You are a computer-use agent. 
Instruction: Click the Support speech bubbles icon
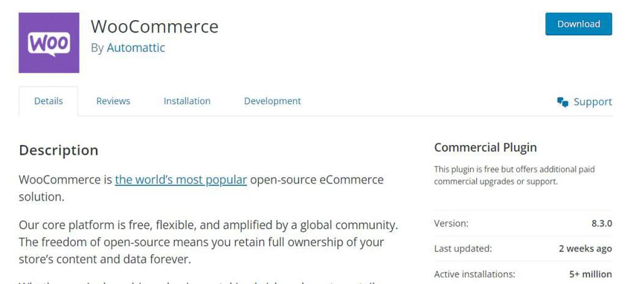[x=562, y=102]
